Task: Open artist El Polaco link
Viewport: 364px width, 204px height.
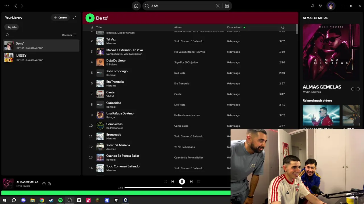Action: [111, 65]
